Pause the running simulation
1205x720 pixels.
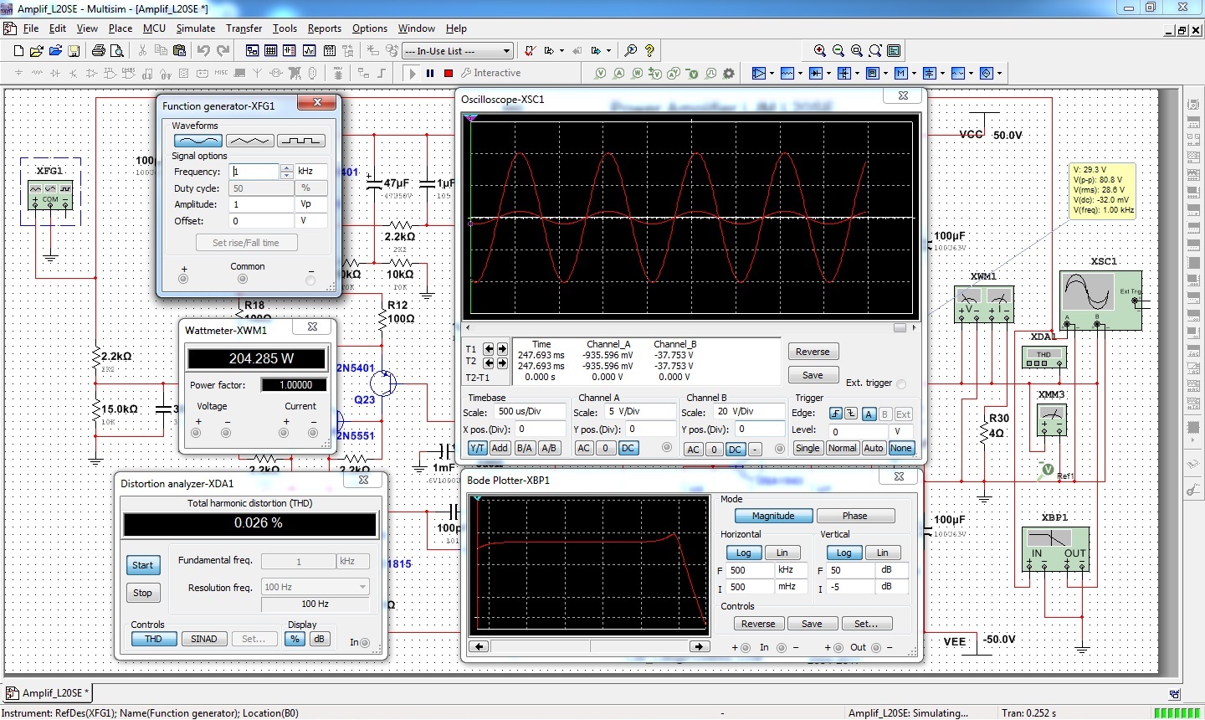point(430,74)
